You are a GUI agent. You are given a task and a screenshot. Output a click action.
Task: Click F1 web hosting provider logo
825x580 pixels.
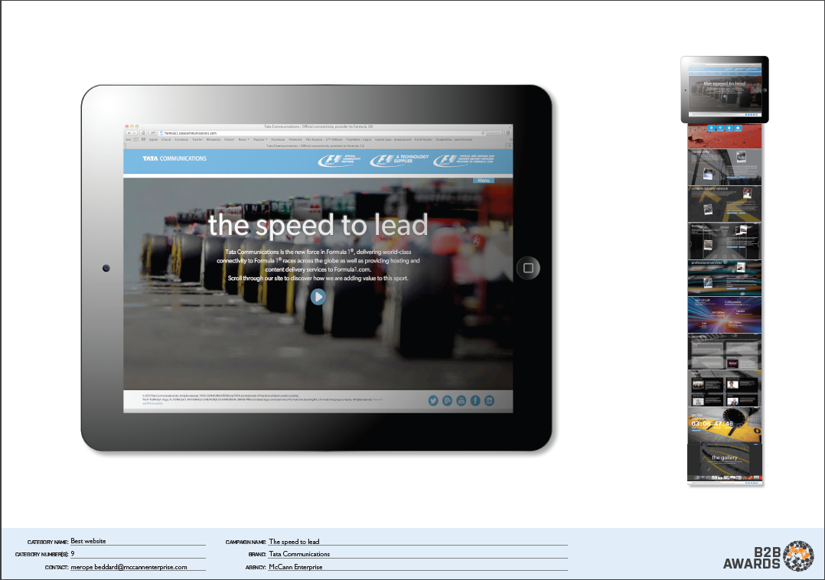click(x=464, y=160)
